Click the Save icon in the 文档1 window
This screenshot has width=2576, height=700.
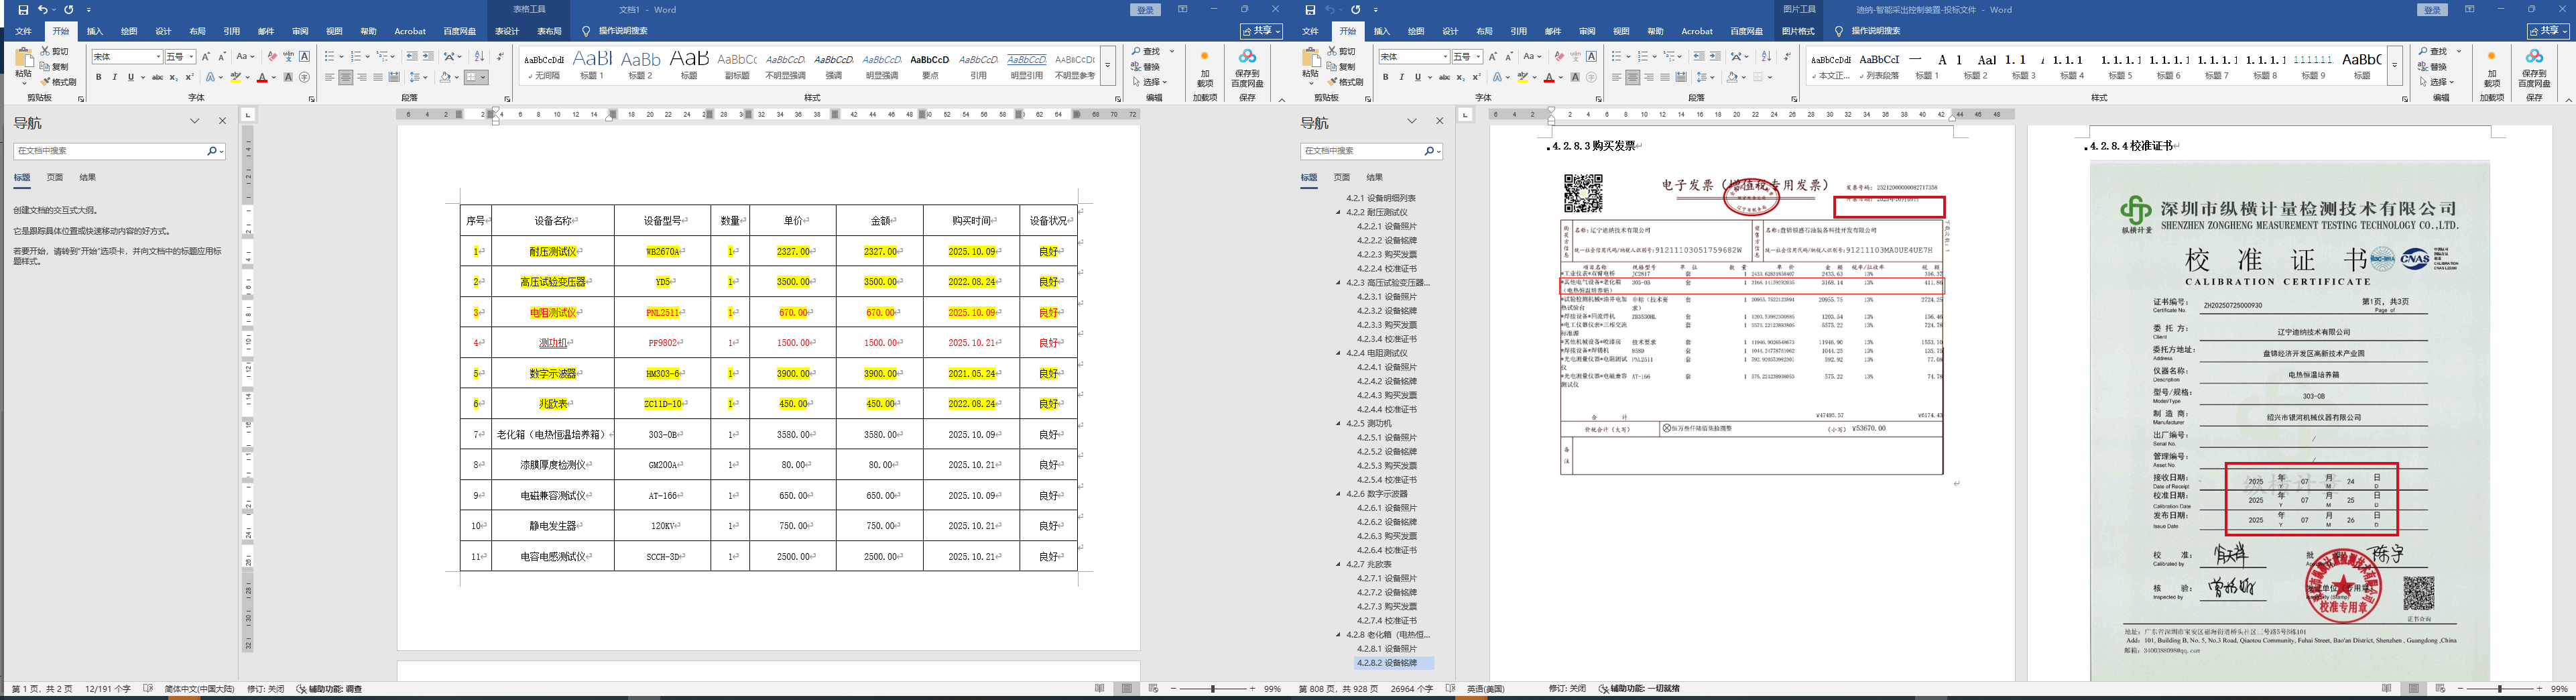(x=23, y=10)
